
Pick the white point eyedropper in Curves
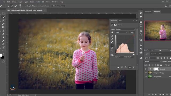click(x=112, y=42)
